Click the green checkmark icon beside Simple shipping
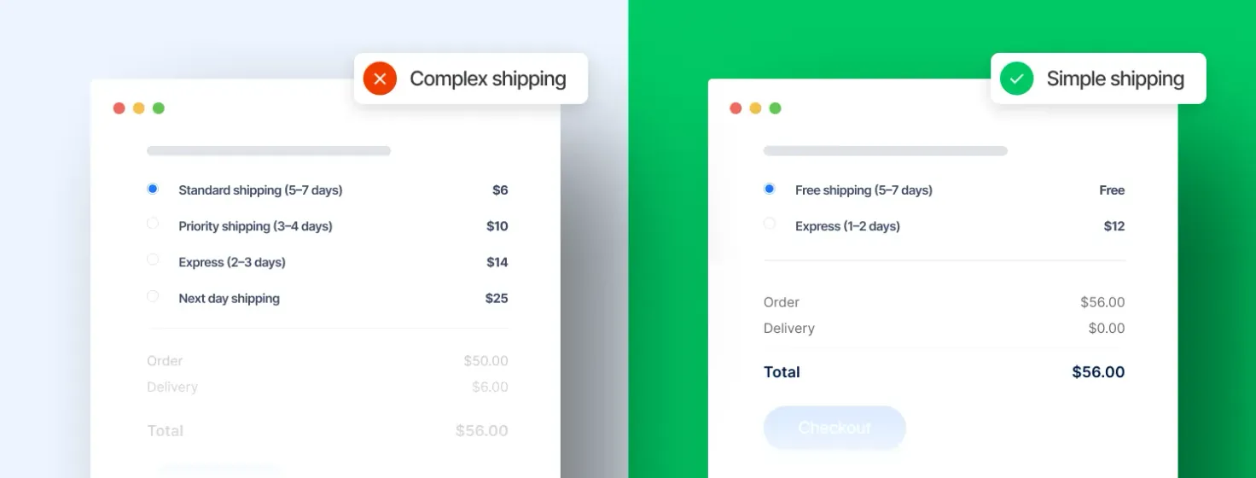The width and height of the screenshot is (1256, 478). 1016,79
